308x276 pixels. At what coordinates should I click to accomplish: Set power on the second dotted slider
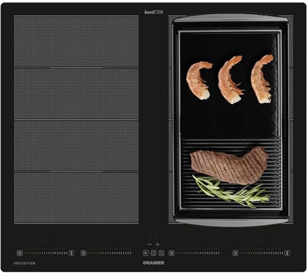point(109,253)
